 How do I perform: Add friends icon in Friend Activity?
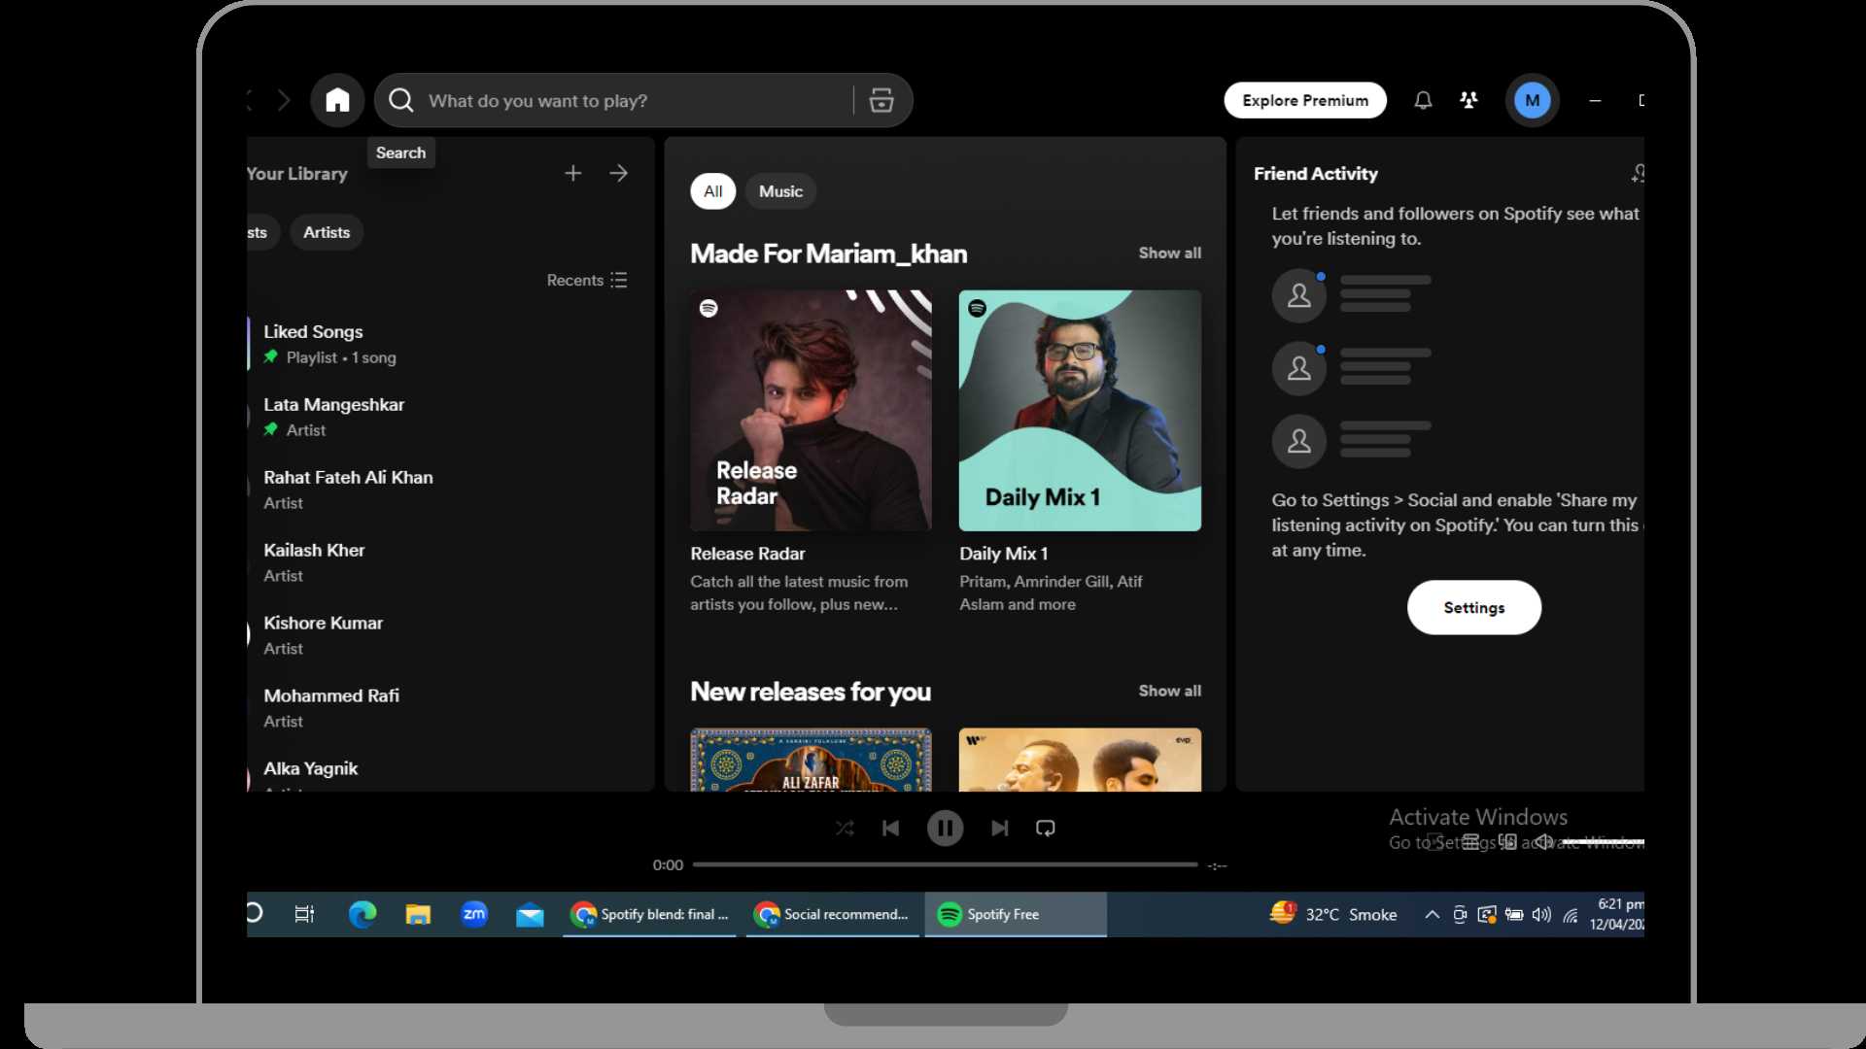1638,173
